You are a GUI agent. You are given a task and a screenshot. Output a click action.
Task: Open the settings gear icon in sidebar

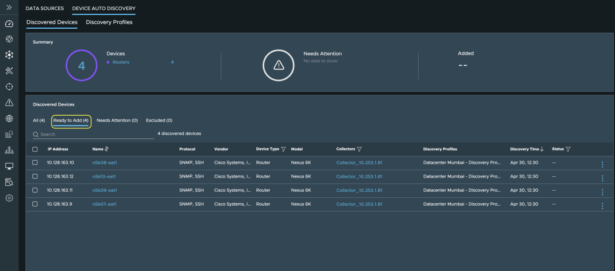9,198
